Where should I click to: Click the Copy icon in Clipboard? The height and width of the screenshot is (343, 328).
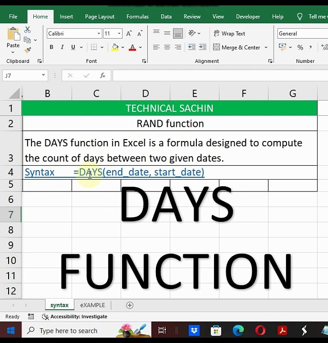coord(27,40)
